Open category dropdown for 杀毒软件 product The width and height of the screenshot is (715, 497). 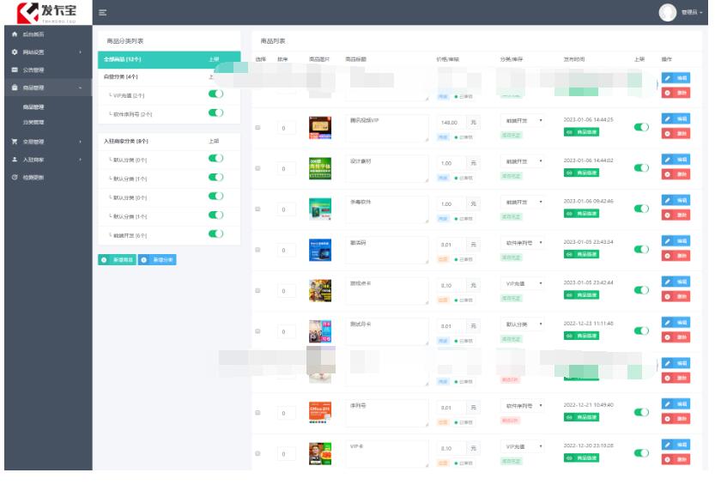pos(523,203)
